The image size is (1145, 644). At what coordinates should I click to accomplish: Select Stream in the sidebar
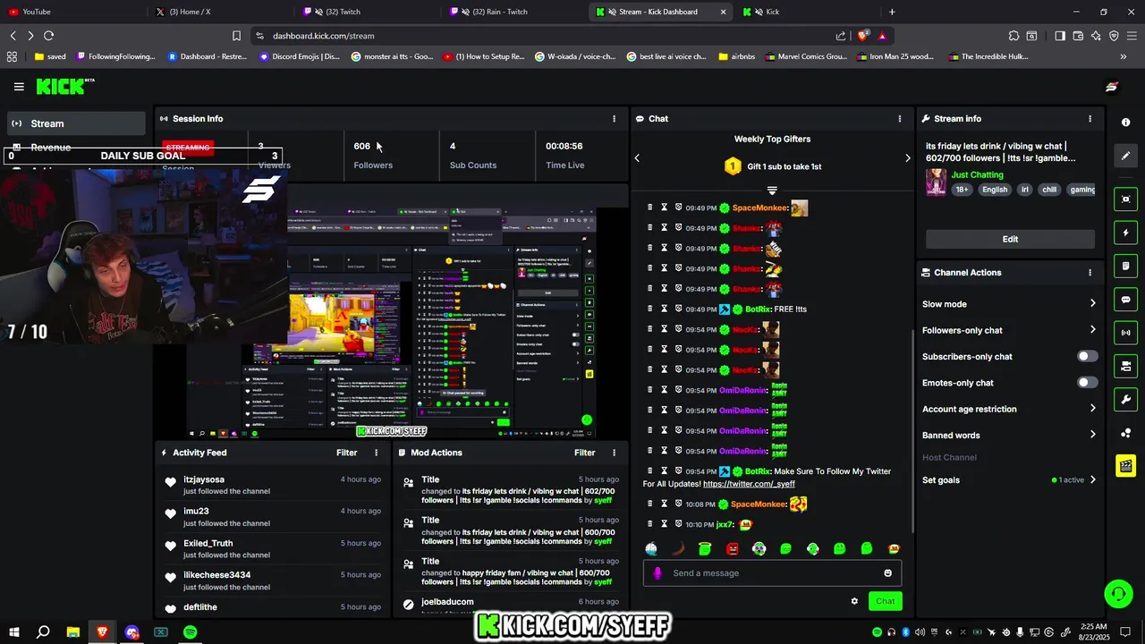[76, 123]
